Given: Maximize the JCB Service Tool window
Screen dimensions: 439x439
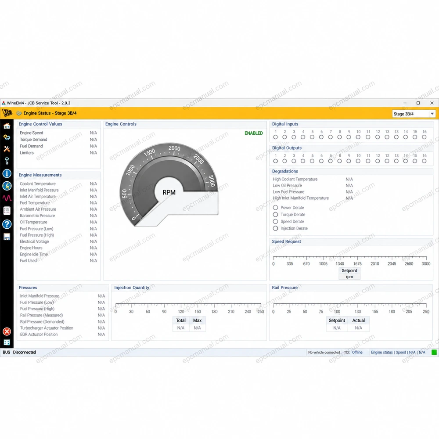Looking at the screenshot, I should click(418, 103).
